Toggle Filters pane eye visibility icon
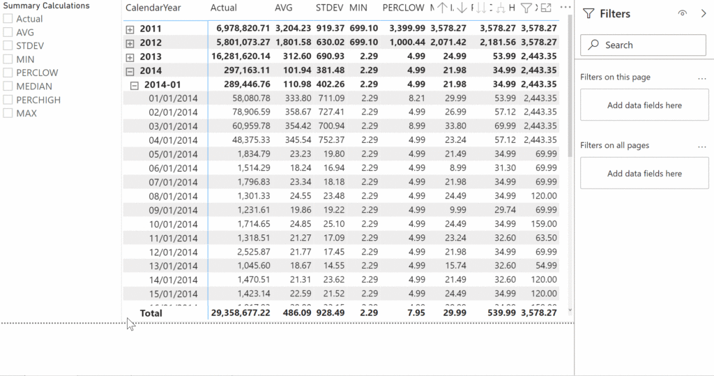The image size is (714, 376). (x=682, y=13)
